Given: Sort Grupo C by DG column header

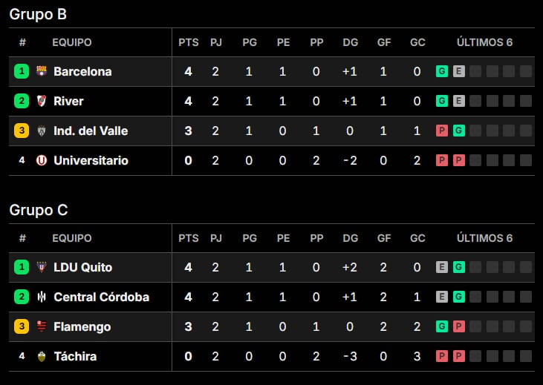Looking at the screenshot, I should [350, 238].
